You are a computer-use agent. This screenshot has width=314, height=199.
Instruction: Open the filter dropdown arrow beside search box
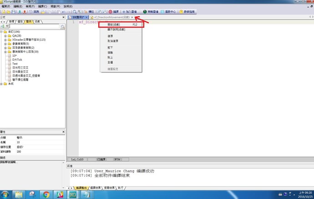pos(7,26)
